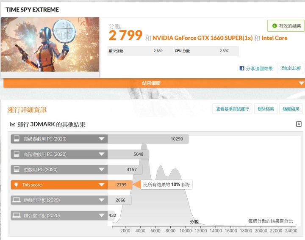The height and width of the screenshot is (240, 305).
Task: Click the desktop icon for 遊戲用 PC (2020)
Action: (x=17, y=169)
